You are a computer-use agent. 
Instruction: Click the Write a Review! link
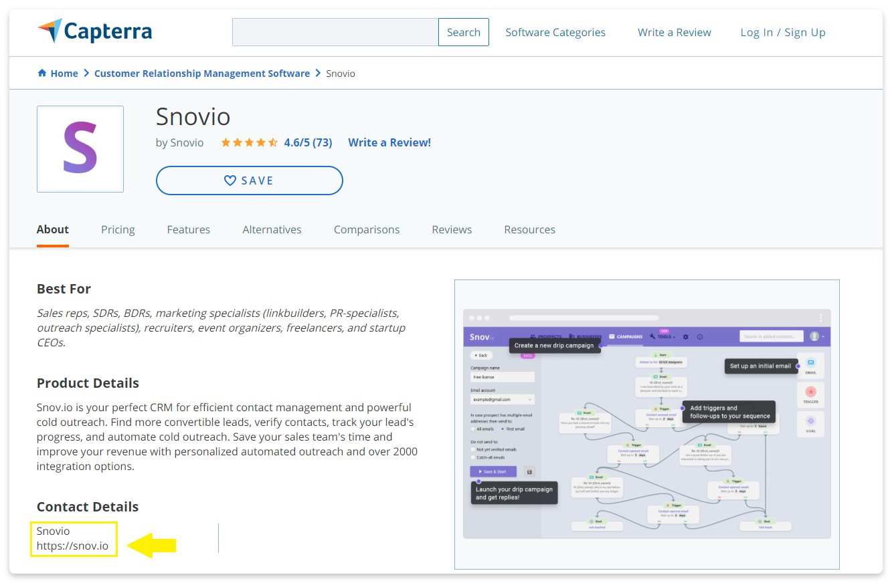coord(389,142)
